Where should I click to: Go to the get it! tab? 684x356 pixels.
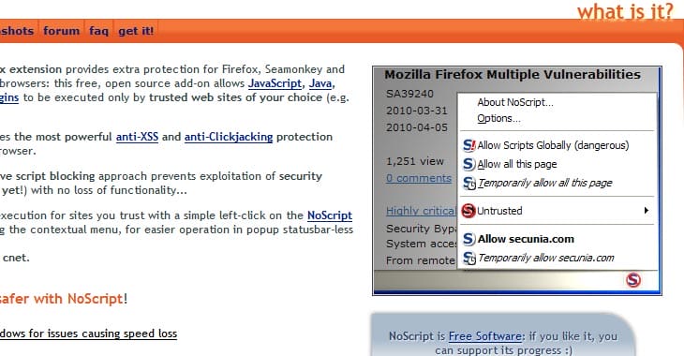[136, 31]
